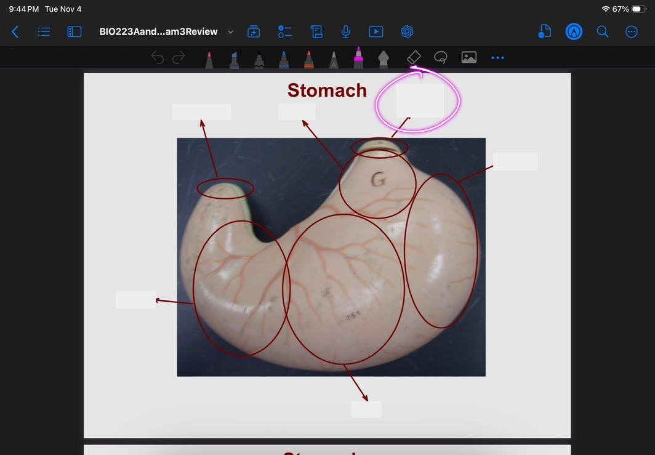Open the document share settings icon
This screenshot has height=455, width=655.
click(544, 32)
